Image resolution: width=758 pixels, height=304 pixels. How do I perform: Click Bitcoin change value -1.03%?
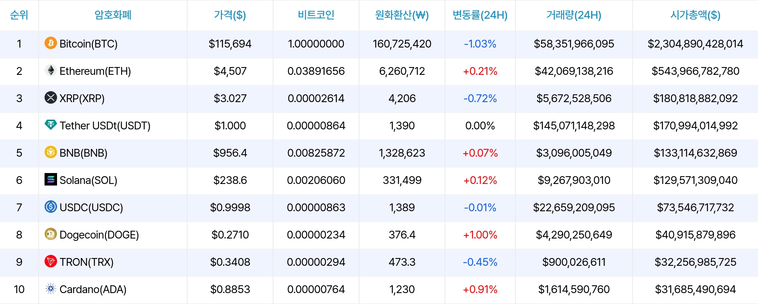click(480, 44)
